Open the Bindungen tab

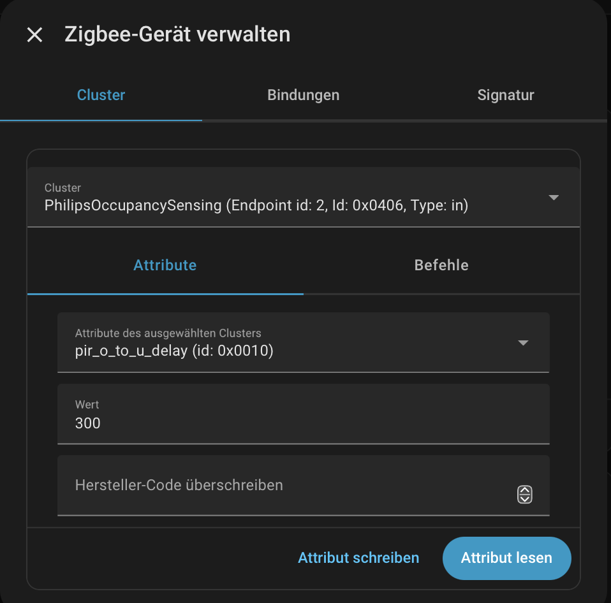point(303,96)
